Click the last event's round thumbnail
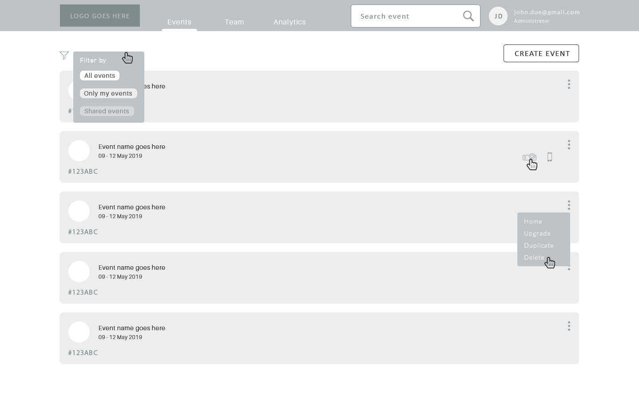639x400 pixels. 79,332
